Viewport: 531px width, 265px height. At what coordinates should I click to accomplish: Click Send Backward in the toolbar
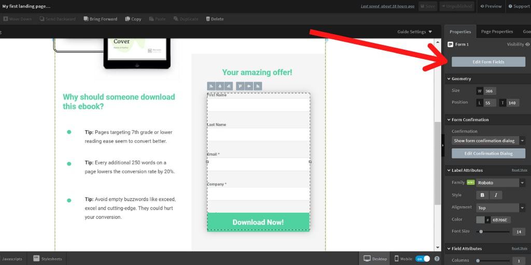click(58, 19)
